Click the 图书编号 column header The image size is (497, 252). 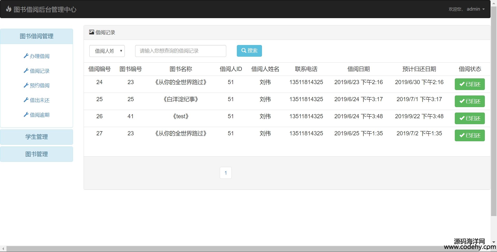131,69
